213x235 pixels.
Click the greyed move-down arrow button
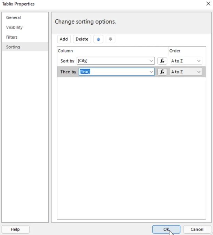tap(110, 39)
